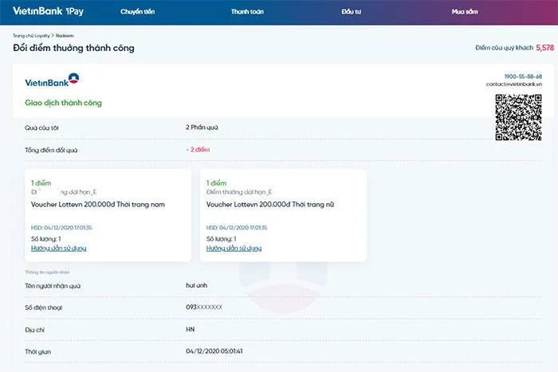Click the VietinBank receipt logo
The width and height of the screenshot is (558, 372).
pyautogui.click(x=52, y=80)
